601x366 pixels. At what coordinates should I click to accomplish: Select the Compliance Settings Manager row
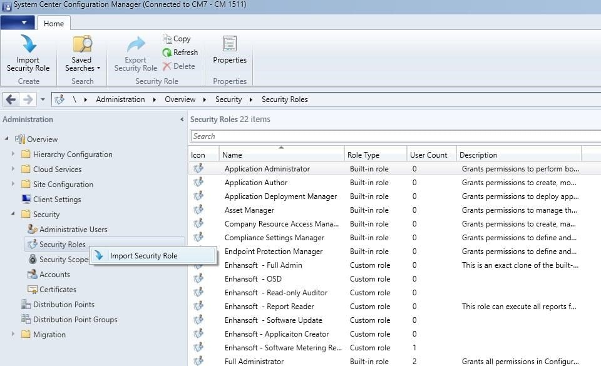click(394, 238)
